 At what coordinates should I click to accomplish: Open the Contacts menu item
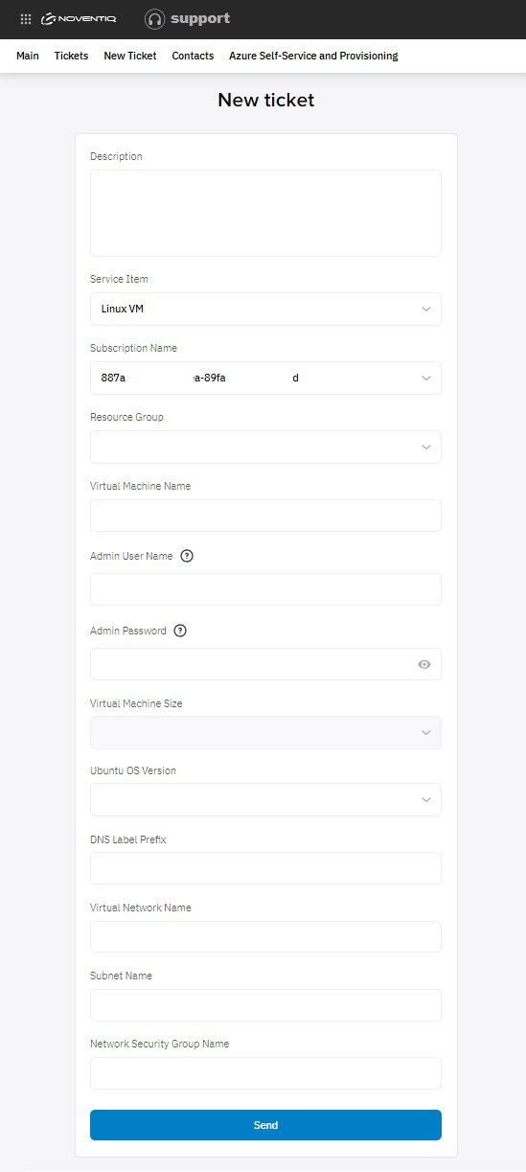click(193, 56)
